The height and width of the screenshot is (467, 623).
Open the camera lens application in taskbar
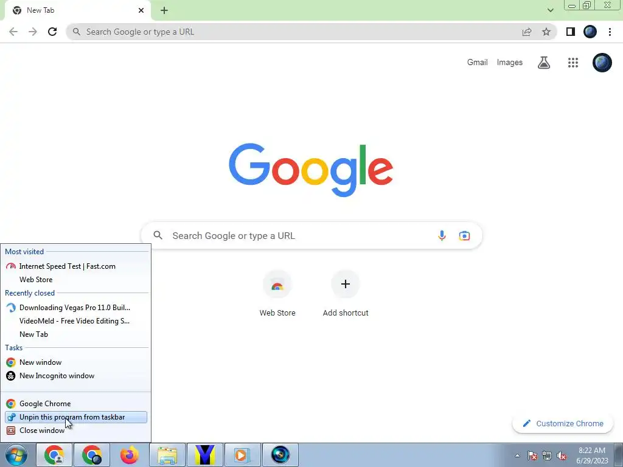click(x=280, y=455)
